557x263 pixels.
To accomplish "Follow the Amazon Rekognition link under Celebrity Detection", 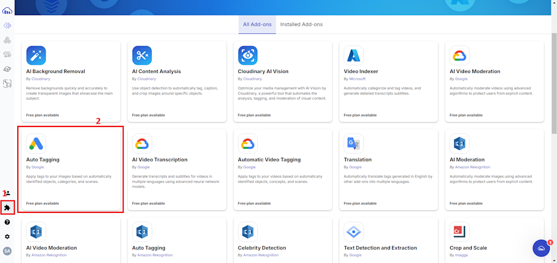I will coord(261,255).
